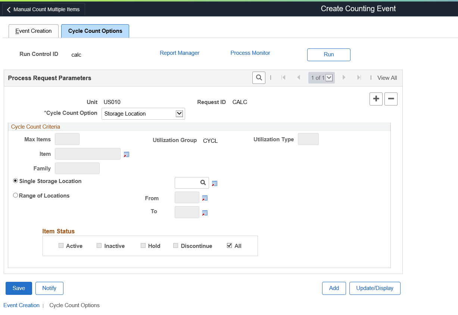The width and height of the screenshot is (458, 315).
Task: Expand the 1 of 1 record selector dropdown
Action: point(328,78)
